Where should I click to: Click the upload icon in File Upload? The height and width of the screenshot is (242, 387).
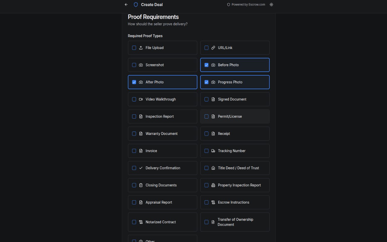(x=141, y=48)
